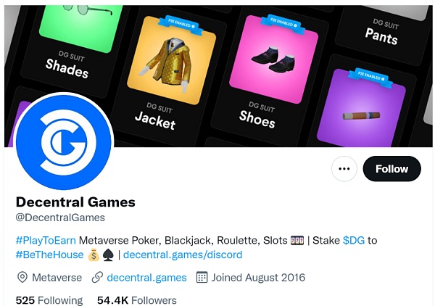The width and height of the screenshot is (435, 306).
Task: Click the slot machine emoji in bio
Action: point(297,240)
